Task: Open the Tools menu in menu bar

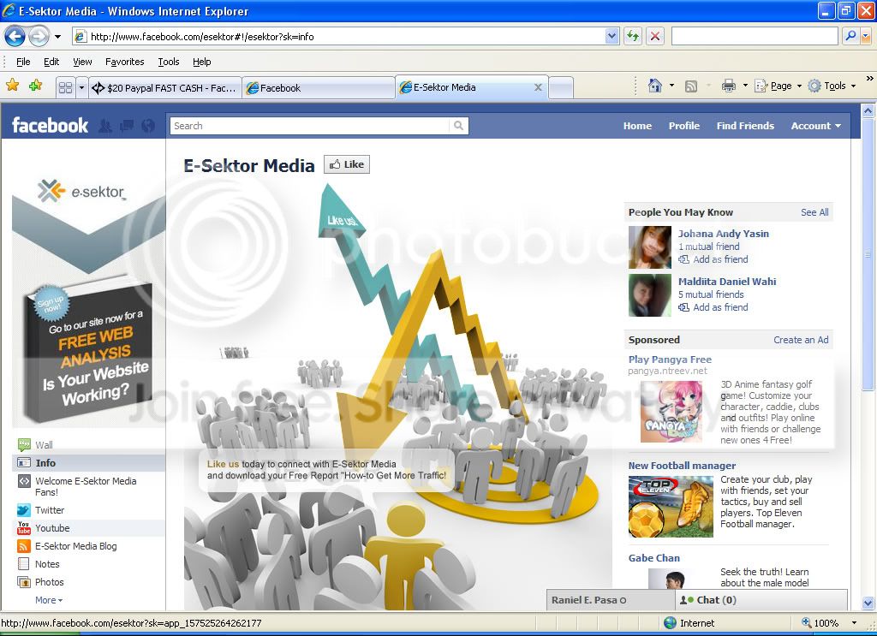Action: [x=169, y=62]
